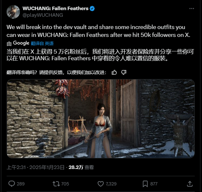Screen dimensions: 202x192
Task: Click the 7,329 likes count
Action: 111,184
